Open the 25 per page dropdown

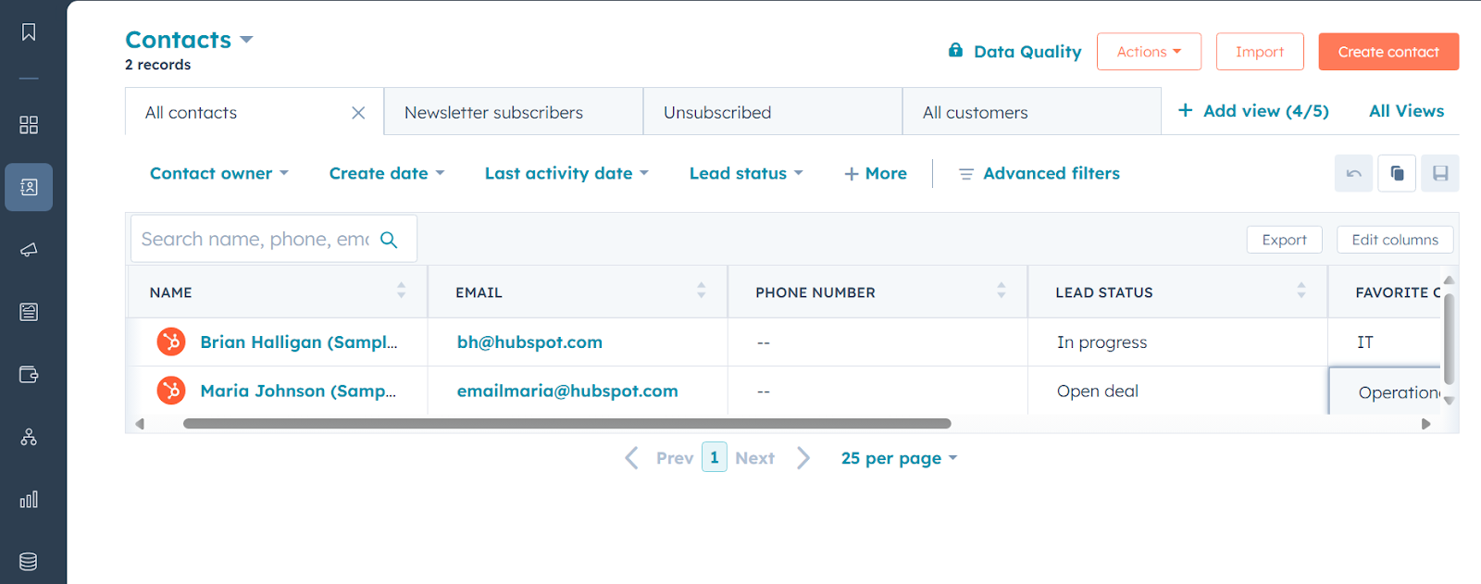pos(899,458)
